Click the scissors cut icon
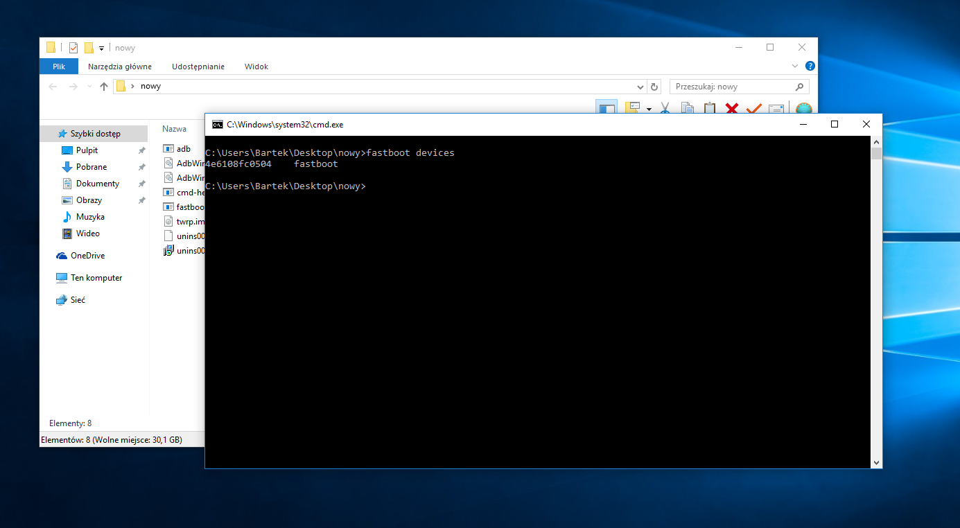Screen dimensions: 960x528 [665, 108]
